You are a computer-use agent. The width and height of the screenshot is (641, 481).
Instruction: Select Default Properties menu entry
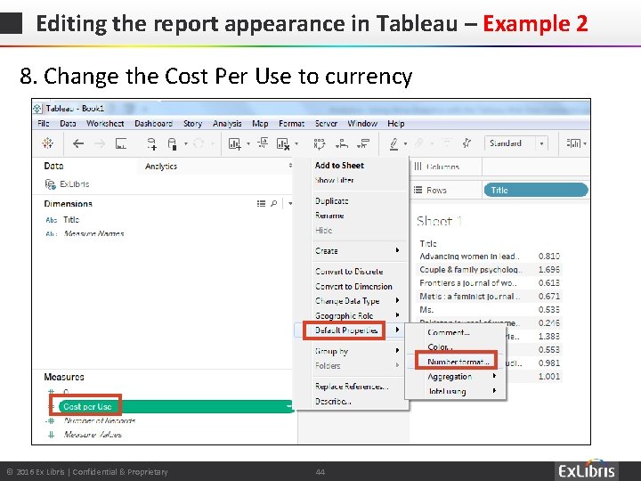click(346, 330)
